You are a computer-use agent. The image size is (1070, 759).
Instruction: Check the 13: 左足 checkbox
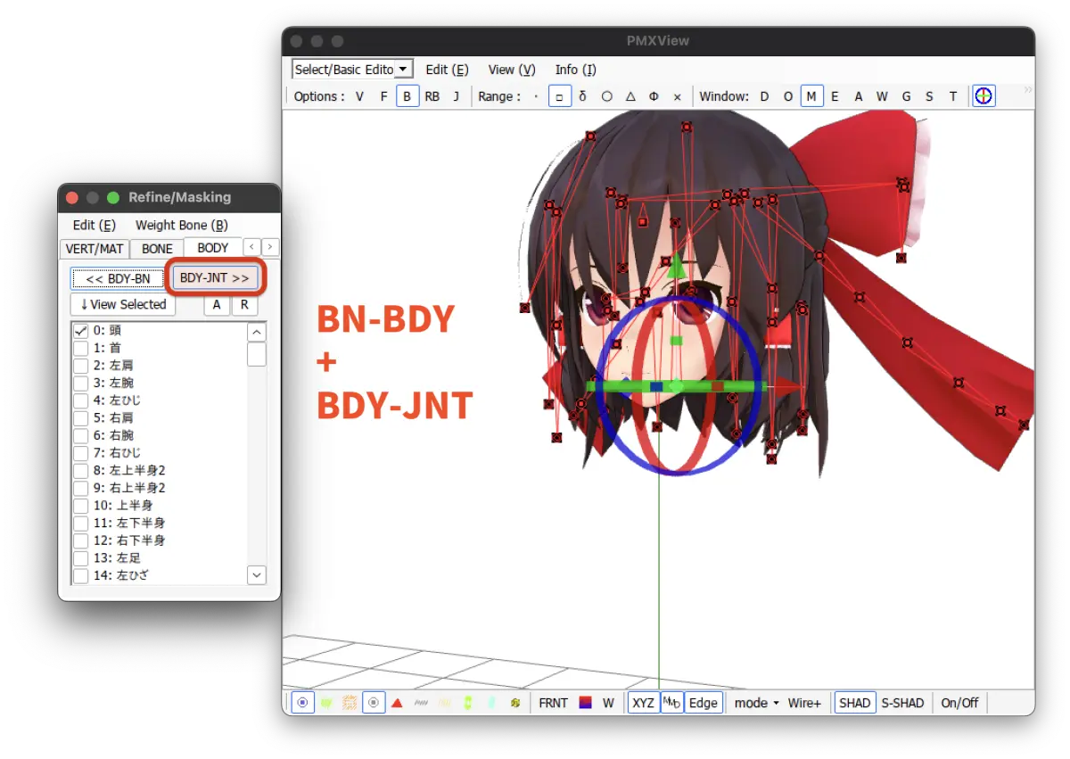(81, 557)
